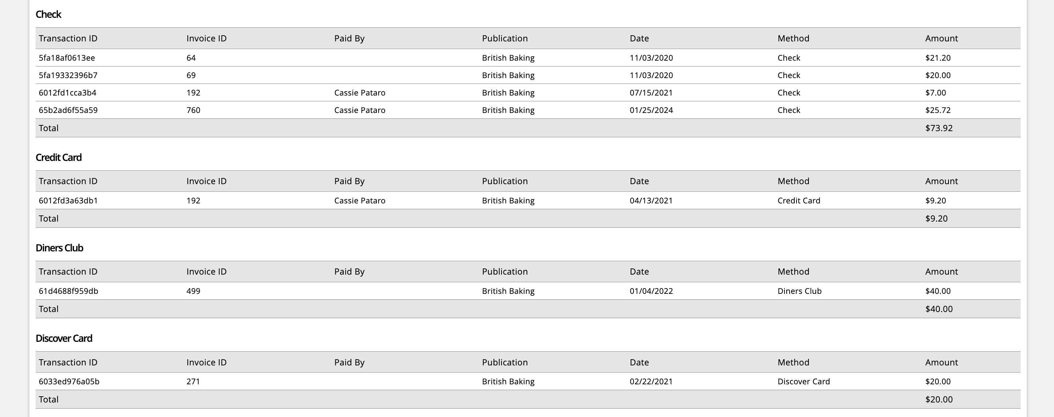1054x417 pixels.
Task: Click invoice ID 69
Action: point(191,75)
